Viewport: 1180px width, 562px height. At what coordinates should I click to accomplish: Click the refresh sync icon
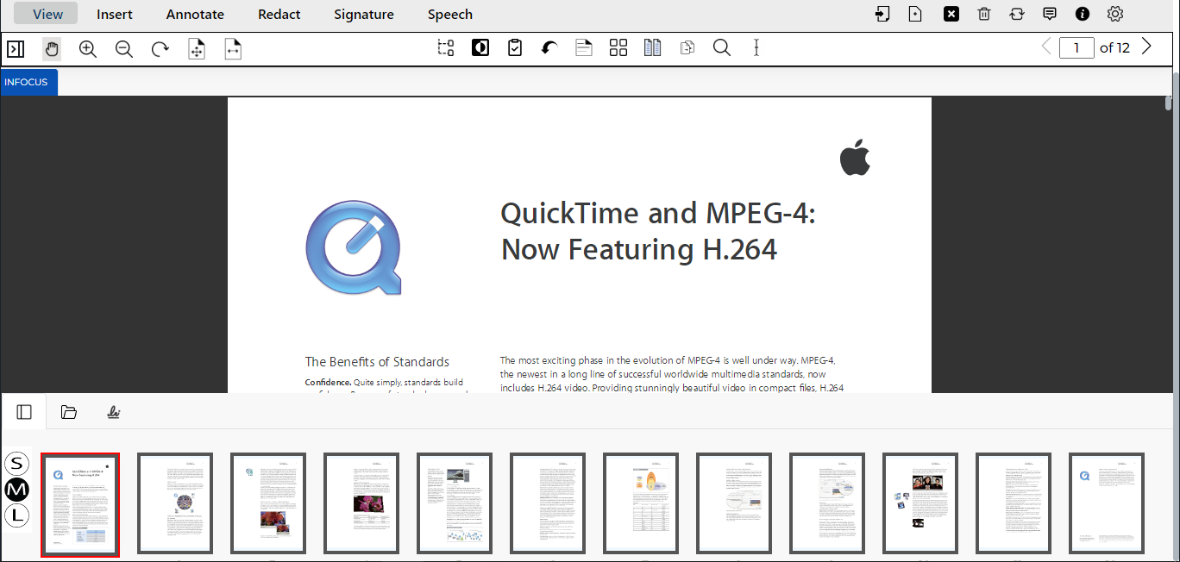pyautogui.click(x=1016, y=14)
